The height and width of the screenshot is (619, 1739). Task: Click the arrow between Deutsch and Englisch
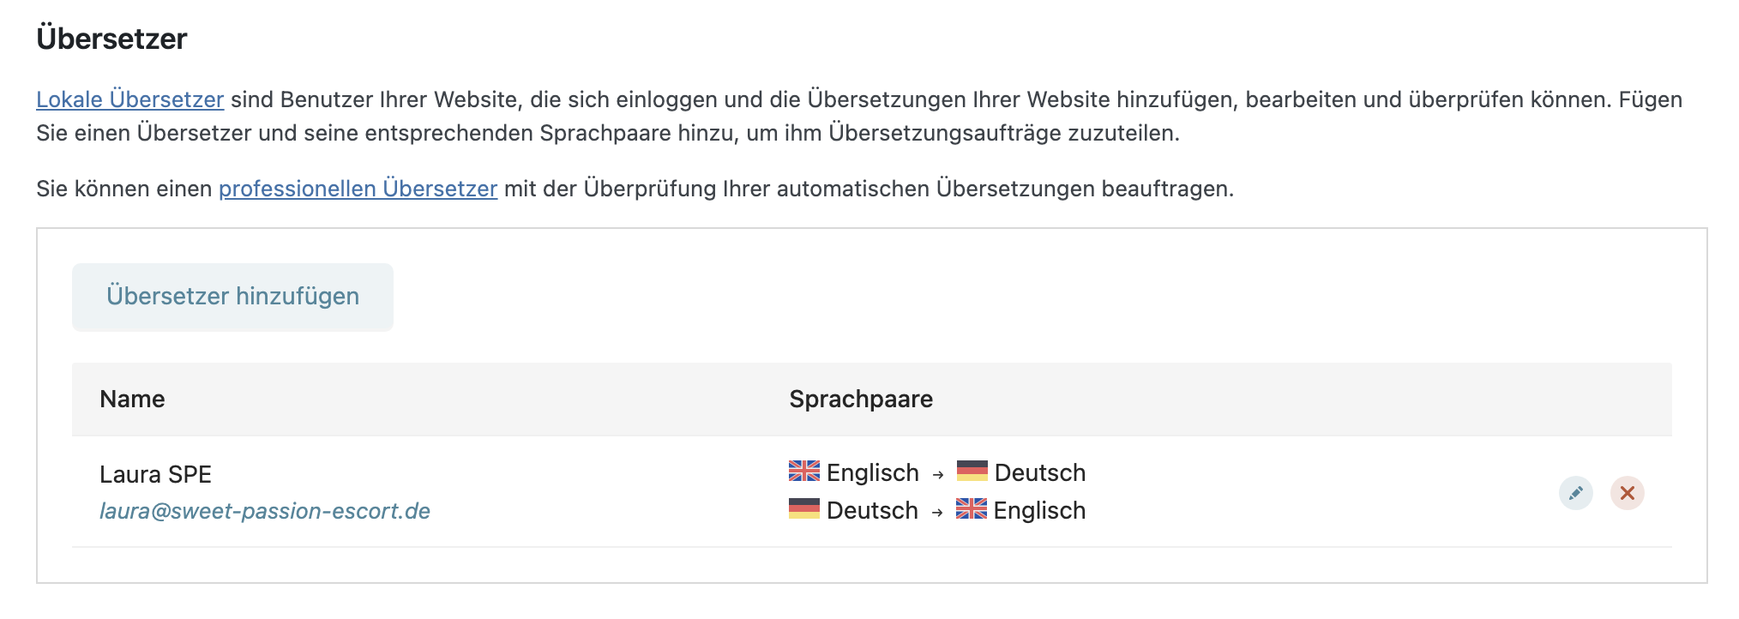(x=937, y=512)
